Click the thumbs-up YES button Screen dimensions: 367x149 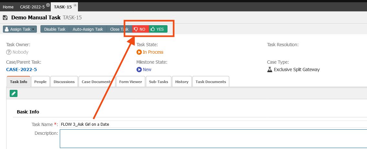click(x=158, y=29)
